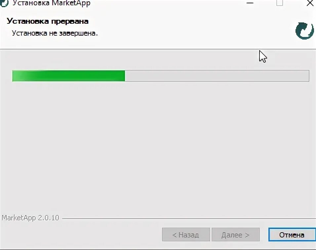Image resolution: width=316 pixels, height=250 pixels.
Task: Click the window title Установка MarketApp
Action: click(51, 3)
